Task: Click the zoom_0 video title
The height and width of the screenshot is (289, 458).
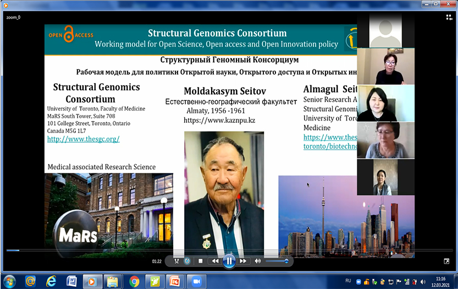Action: [x=13, y=17]
